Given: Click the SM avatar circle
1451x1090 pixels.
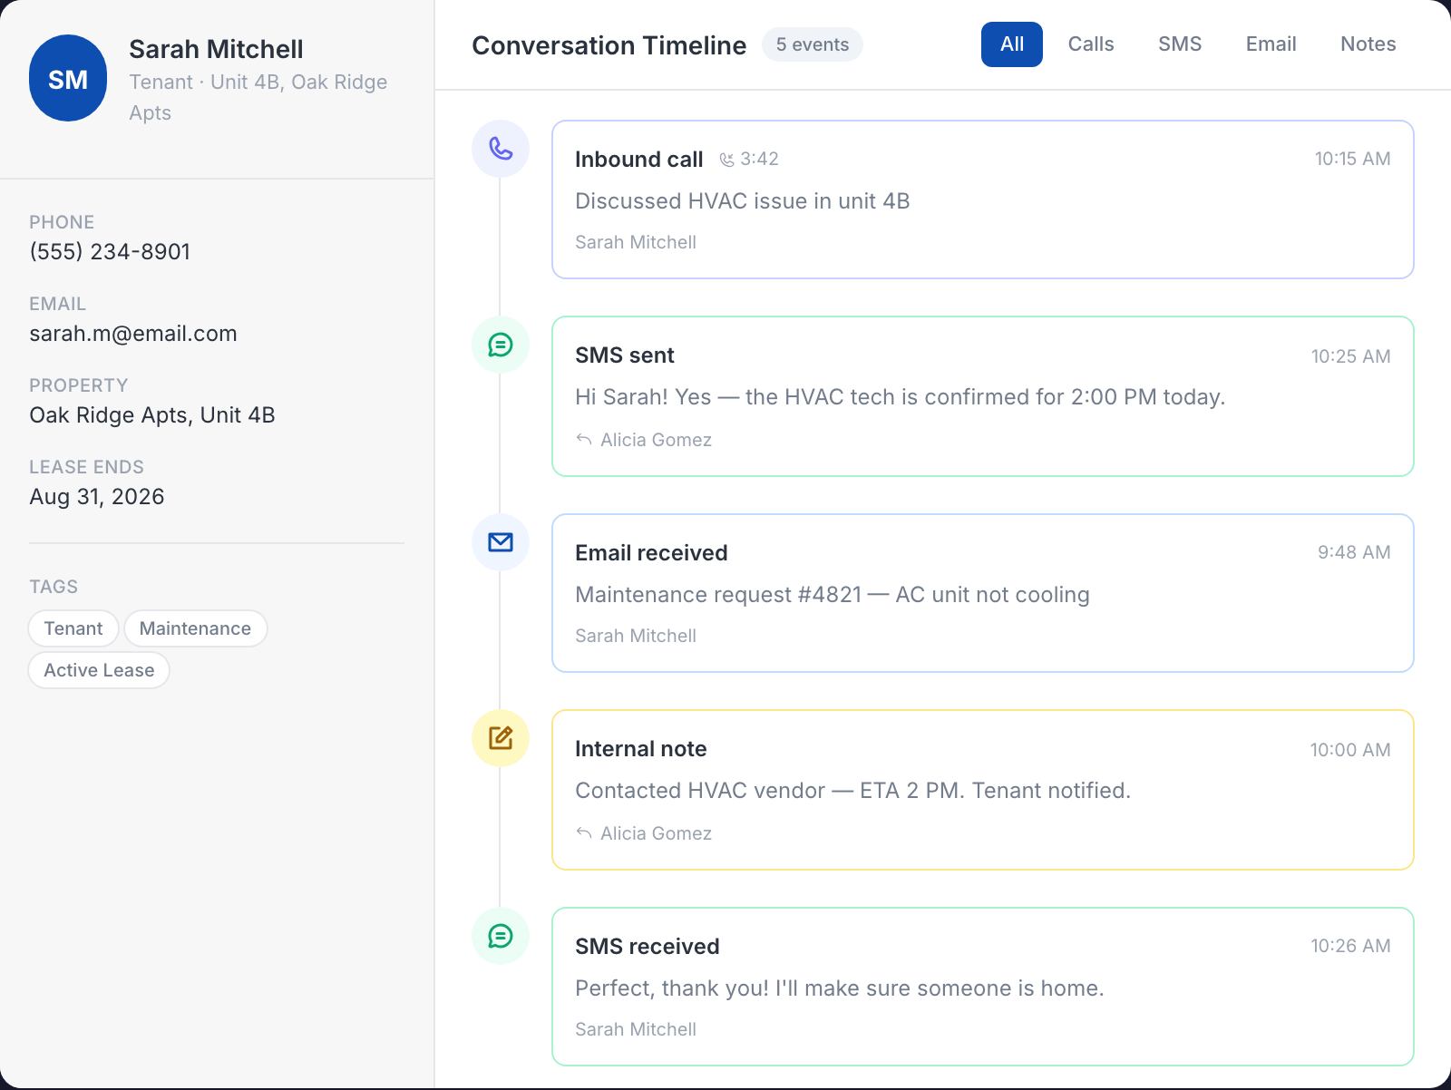Looking at the screenshot, I should pos(68,78).
